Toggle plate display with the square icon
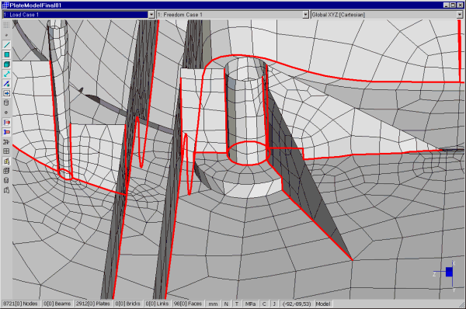The width and height of the screenshot is (466, 309). (6, 54)
